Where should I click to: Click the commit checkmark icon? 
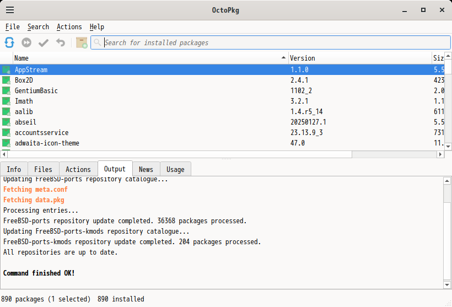pos(44,42)
